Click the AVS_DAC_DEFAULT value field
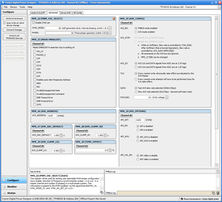The width and height of the screenshot is (222, 202). point(56,135)
